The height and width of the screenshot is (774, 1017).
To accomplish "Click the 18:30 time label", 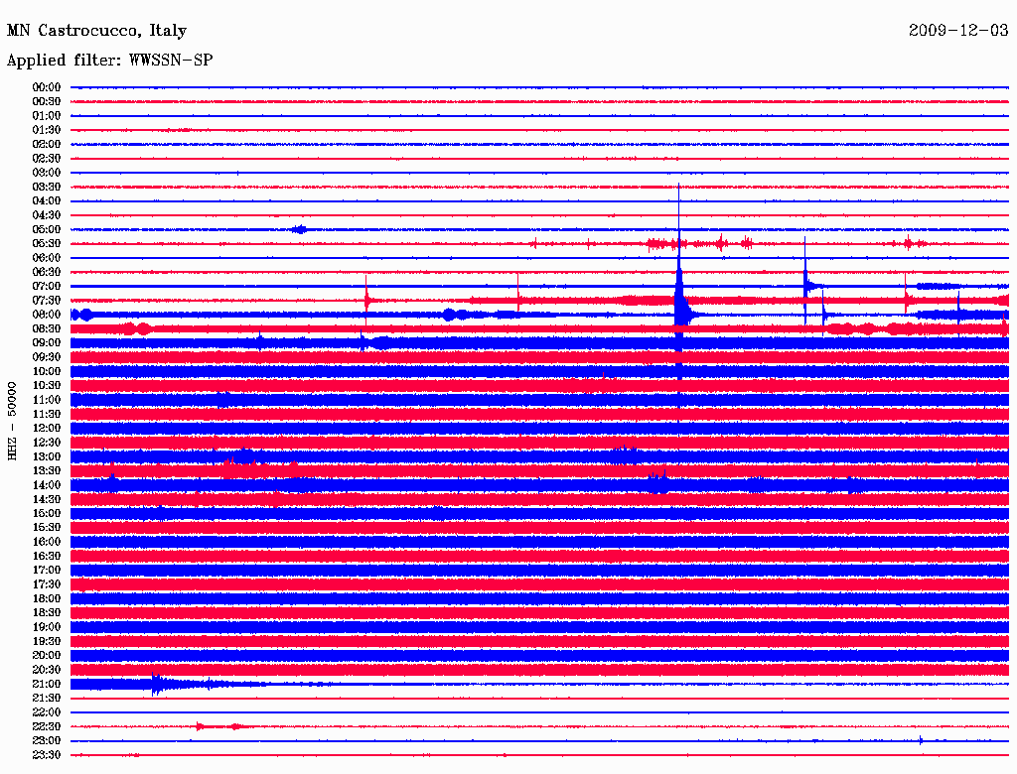I will pyautogui.click(x=47, y=612).
